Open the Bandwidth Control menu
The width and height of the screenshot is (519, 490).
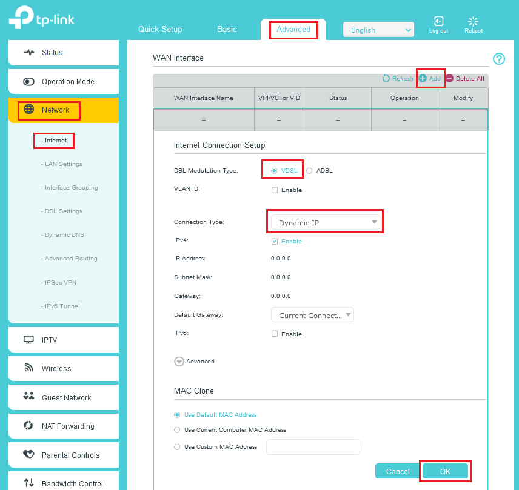click(x=64, y=482)
